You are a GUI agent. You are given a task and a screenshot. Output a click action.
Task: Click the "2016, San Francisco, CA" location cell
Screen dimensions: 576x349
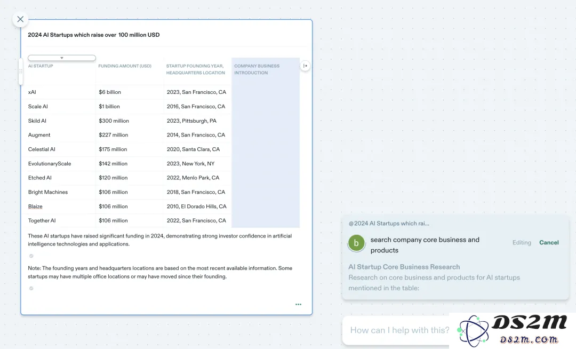click(196, 107)
